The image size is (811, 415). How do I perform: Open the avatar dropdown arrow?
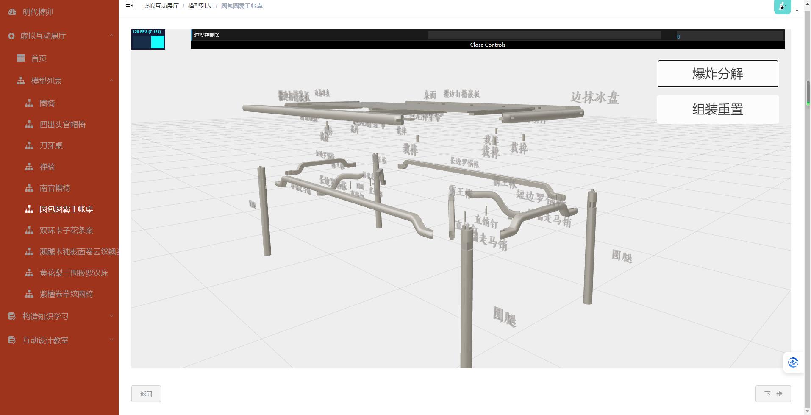pos(797,11)
